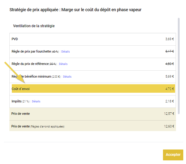Screen dimensions: 186x164
Task: Click Prix de vente with Règles d'arrondi appliquées
Action: tap(38, 126)
